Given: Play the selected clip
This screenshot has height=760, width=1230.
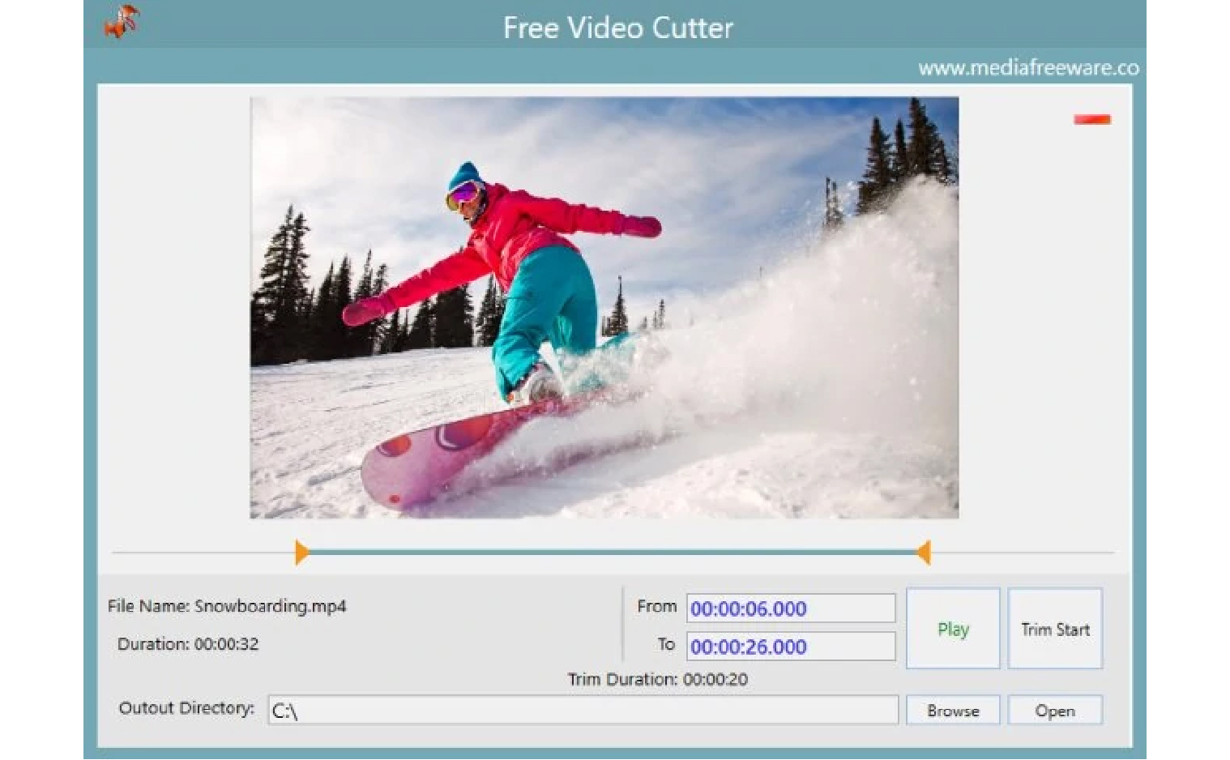Looking at the screenshot, I should coord(953,629).
